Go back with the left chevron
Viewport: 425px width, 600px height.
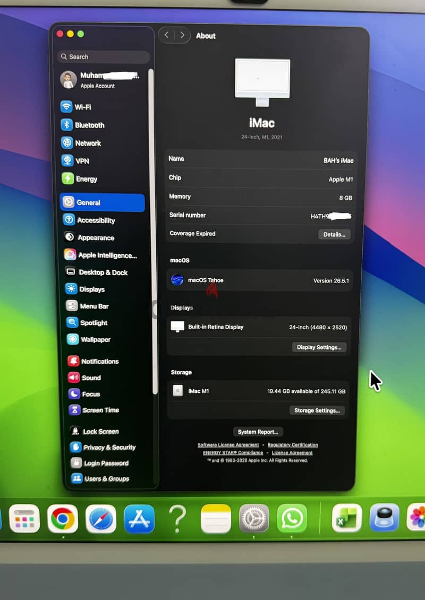167,35
